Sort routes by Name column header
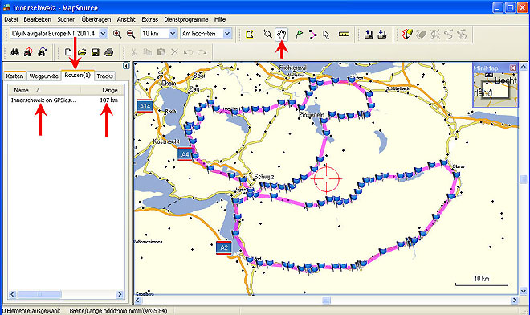Screen dimensions: 530x315 44,90
